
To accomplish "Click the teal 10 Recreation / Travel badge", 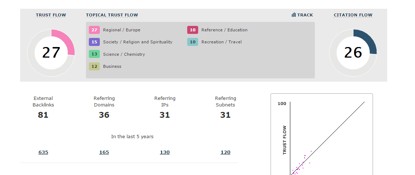I will click(193, 42).
